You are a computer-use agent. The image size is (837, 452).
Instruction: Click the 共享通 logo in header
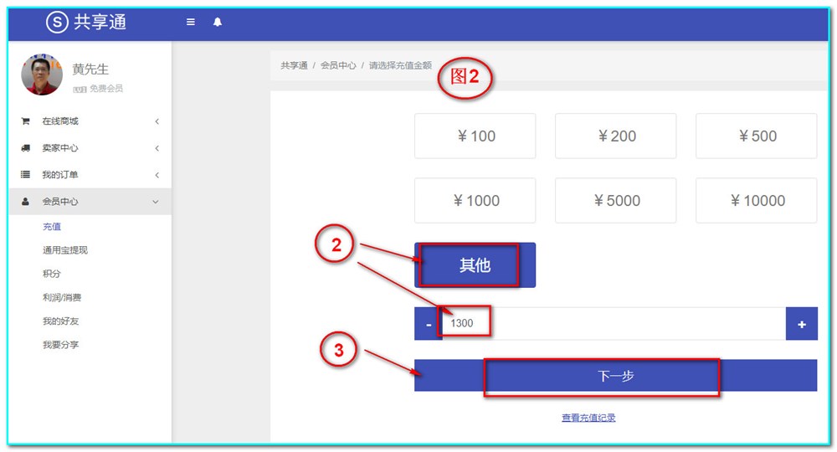[86, 23]
